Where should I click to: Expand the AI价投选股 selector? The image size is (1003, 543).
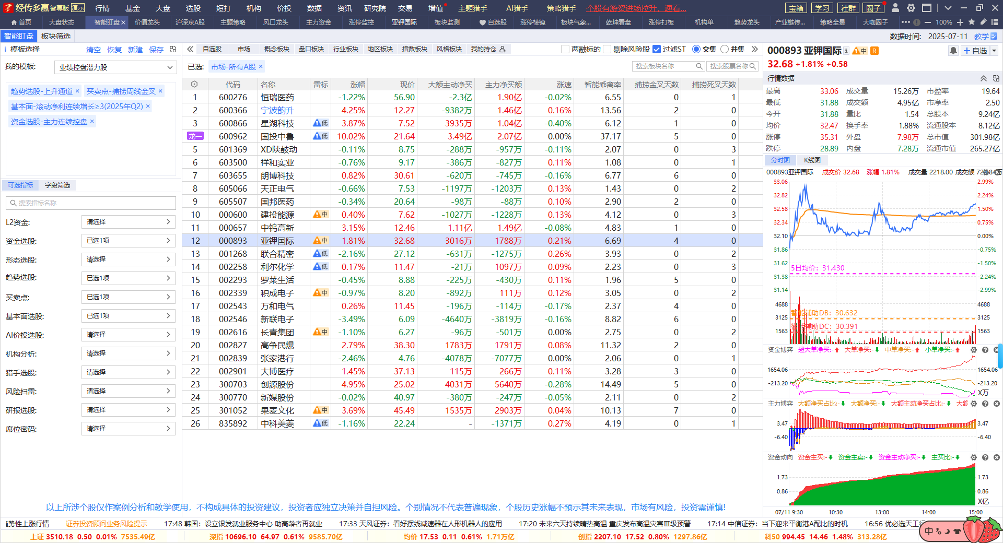(x=129, y=335)
